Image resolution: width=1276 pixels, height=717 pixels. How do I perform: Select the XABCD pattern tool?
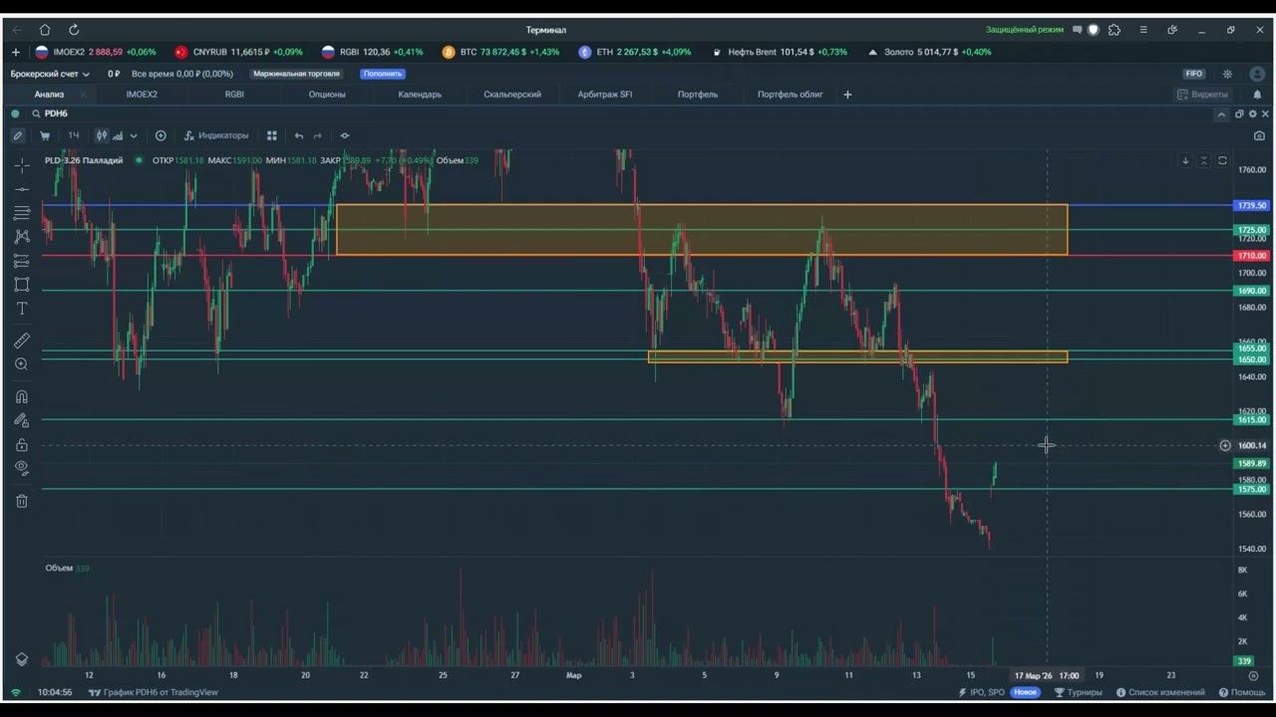pyautogui.click(x=22, y=236)
